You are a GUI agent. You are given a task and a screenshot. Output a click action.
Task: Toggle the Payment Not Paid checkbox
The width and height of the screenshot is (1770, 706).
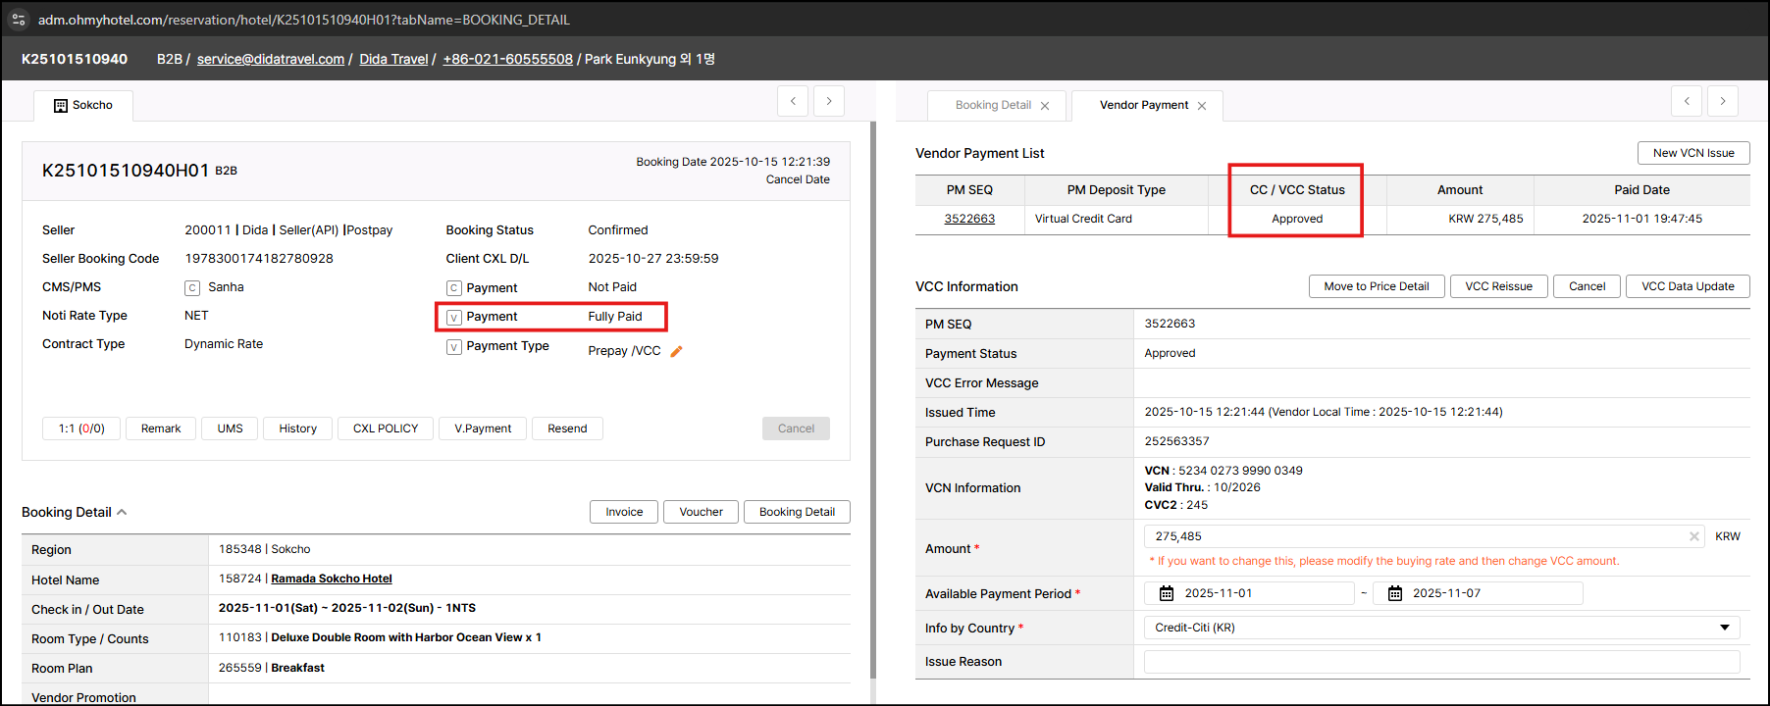coord(453,288)
